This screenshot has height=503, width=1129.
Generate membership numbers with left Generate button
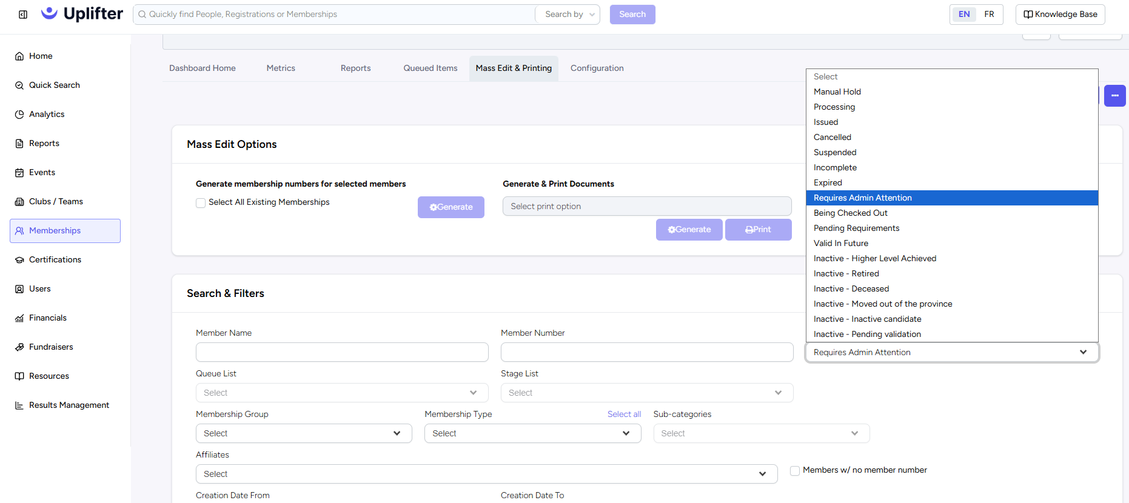(451, 207)
